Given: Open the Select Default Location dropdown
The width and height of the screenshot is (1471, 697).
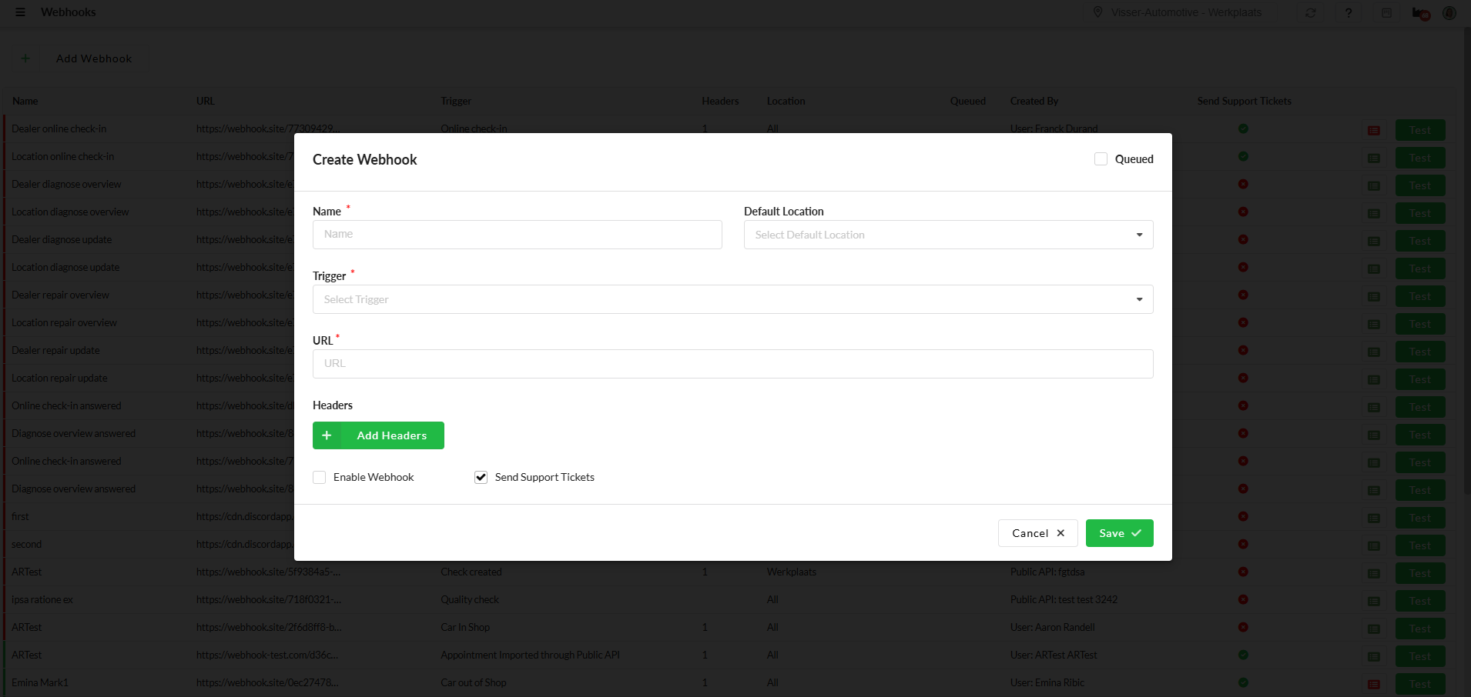Looking at the screenshot, I should click(948, 235).
